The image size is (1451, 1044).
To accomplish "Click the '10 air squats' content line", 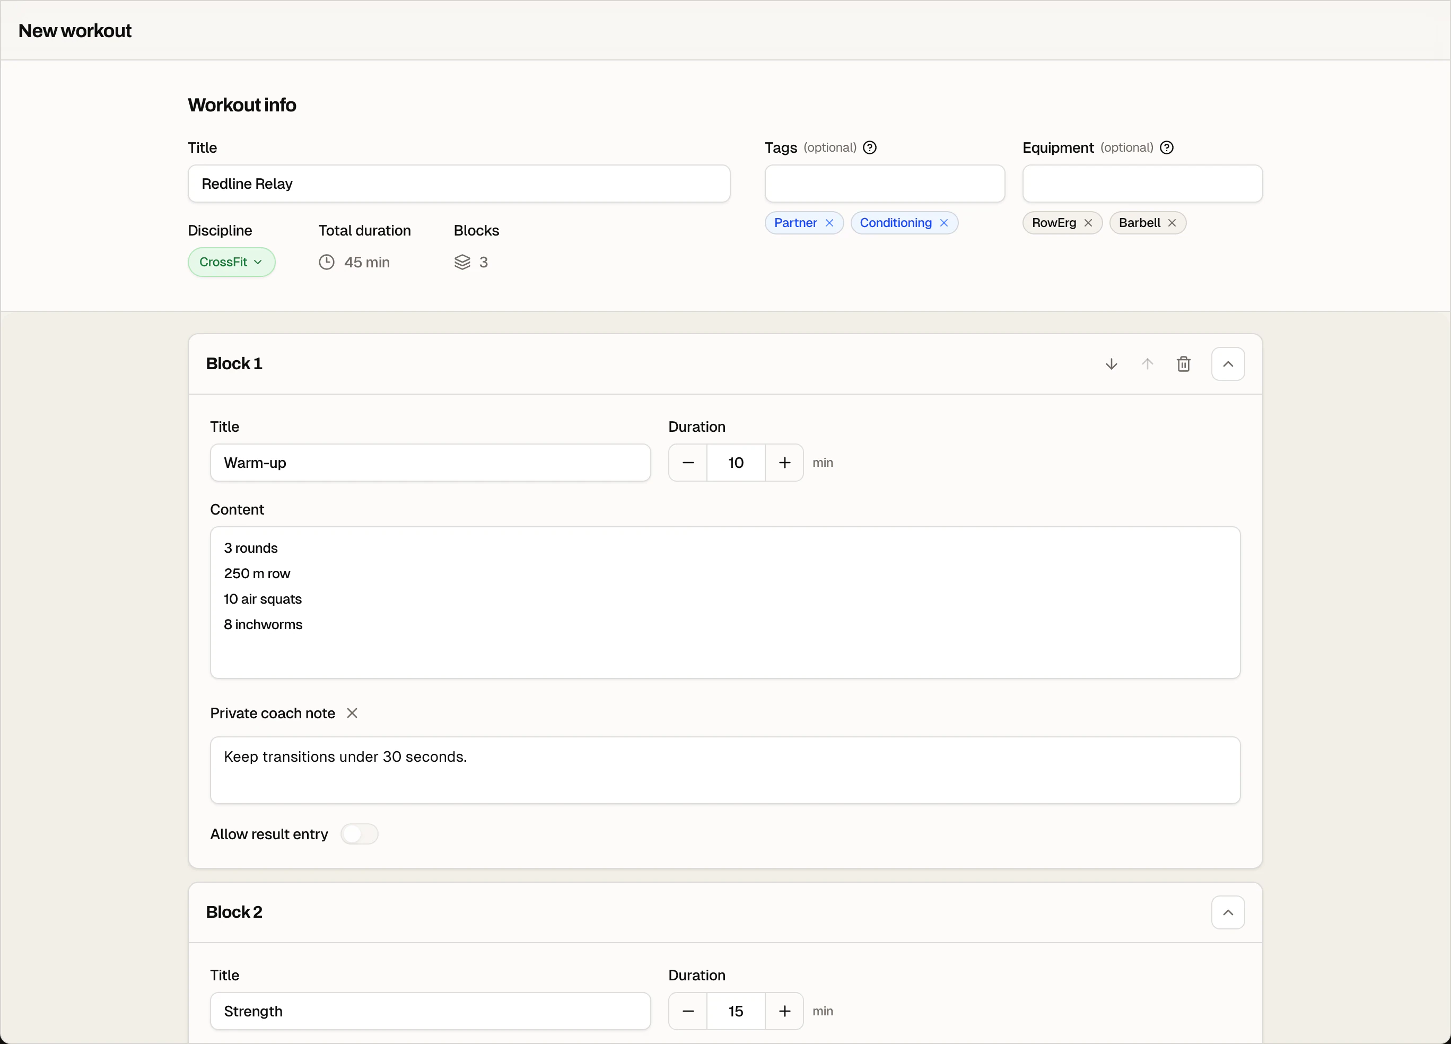I will click(x=263, y=599).
